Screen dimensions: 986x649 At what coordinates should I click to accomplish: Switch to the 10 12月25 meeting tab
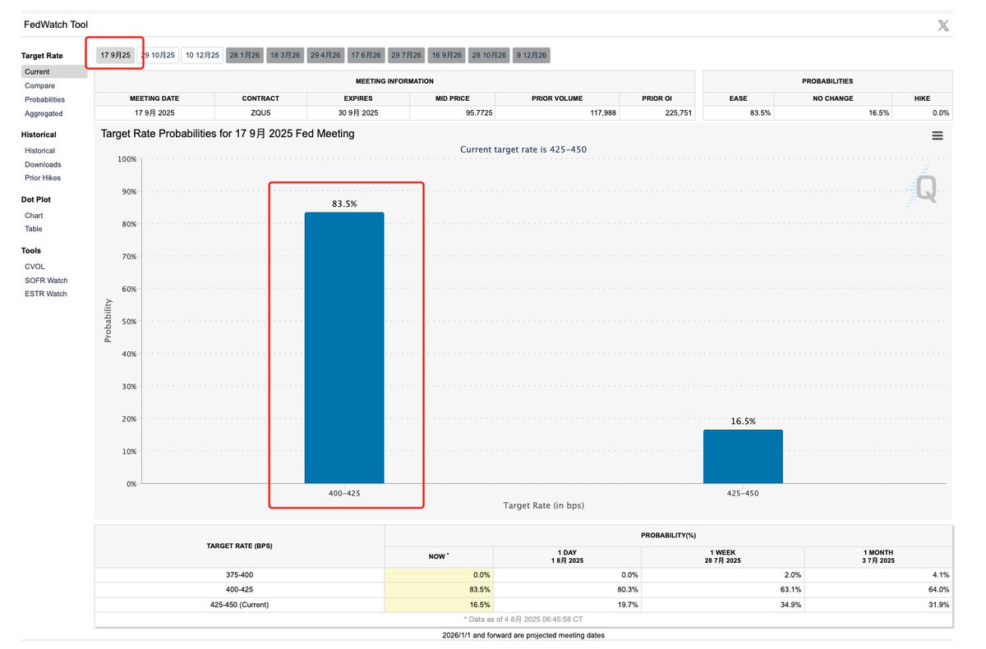(x=202, y=55)
